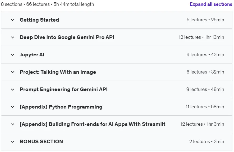Click chevron beside Streamlit front-ends appendix
234x152 pixels.
(12, 124)
